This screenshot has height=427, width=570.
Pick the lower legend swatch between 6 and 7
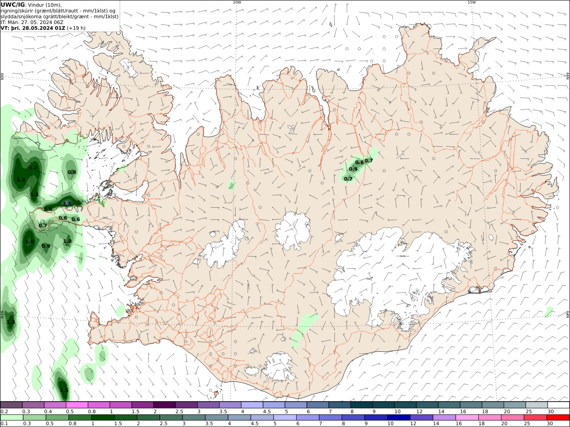[x=307, y=417]
